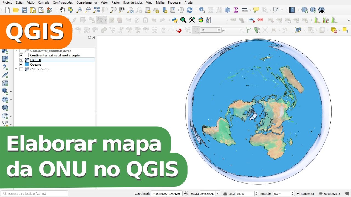Open a project using the yellow folder icon
This screenshot has height=197, width=351.
[x=16, y=10]
